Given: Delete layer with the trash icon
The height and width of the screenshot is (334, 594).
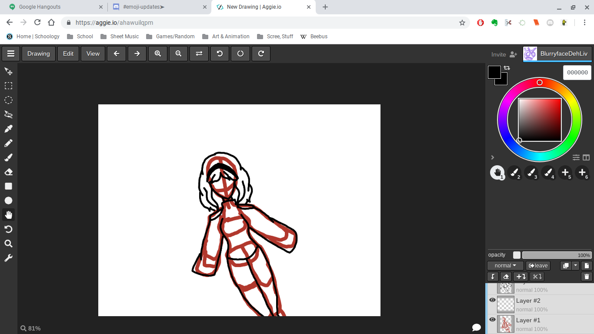Looking at the screenshot, I should coord(587,277).
